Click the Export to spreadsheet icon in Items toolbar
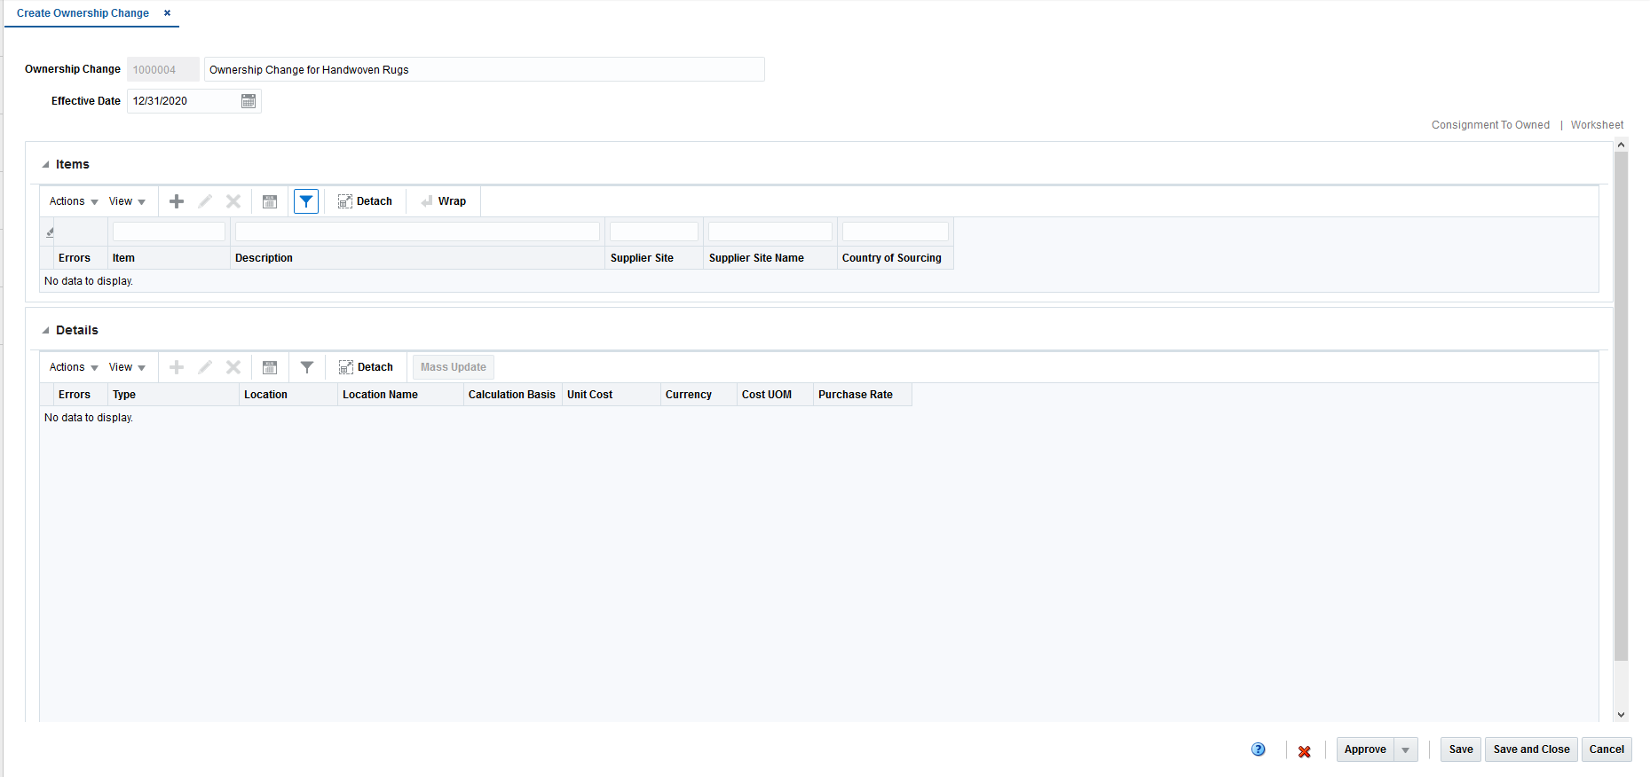Image resolution: width=1650 pixels, height=777 pixels. pyautogui.click(x=270, y=201)
